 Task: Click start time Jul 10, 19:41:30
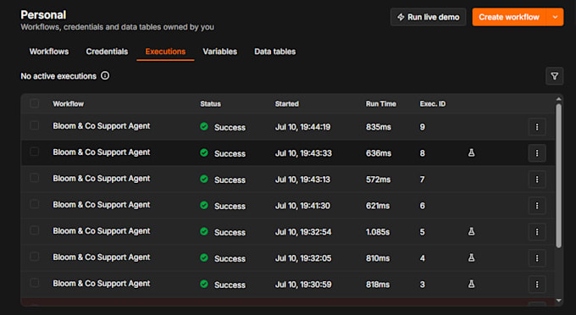pyautogui.click(x=302, y=206)
